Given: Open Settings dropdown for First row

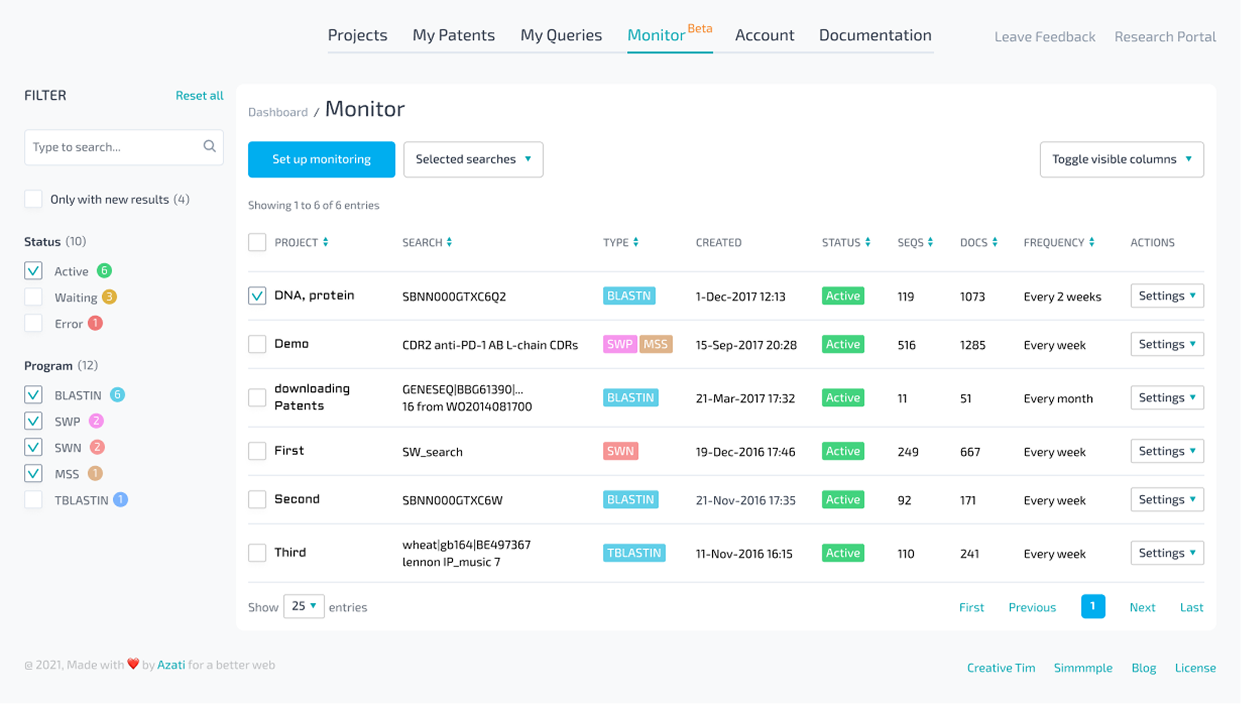Looking at the screenshot, I should [x=1167, y=451].
